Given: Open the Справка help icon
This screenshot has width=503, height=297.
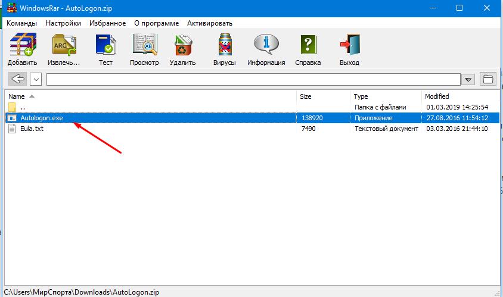Looking at the screenshot, I should pos(308,45).
